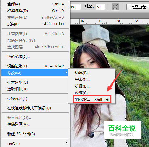Select the highlighted 修改(M) menu item
149x147 pixels.
[x=35, y=73]
